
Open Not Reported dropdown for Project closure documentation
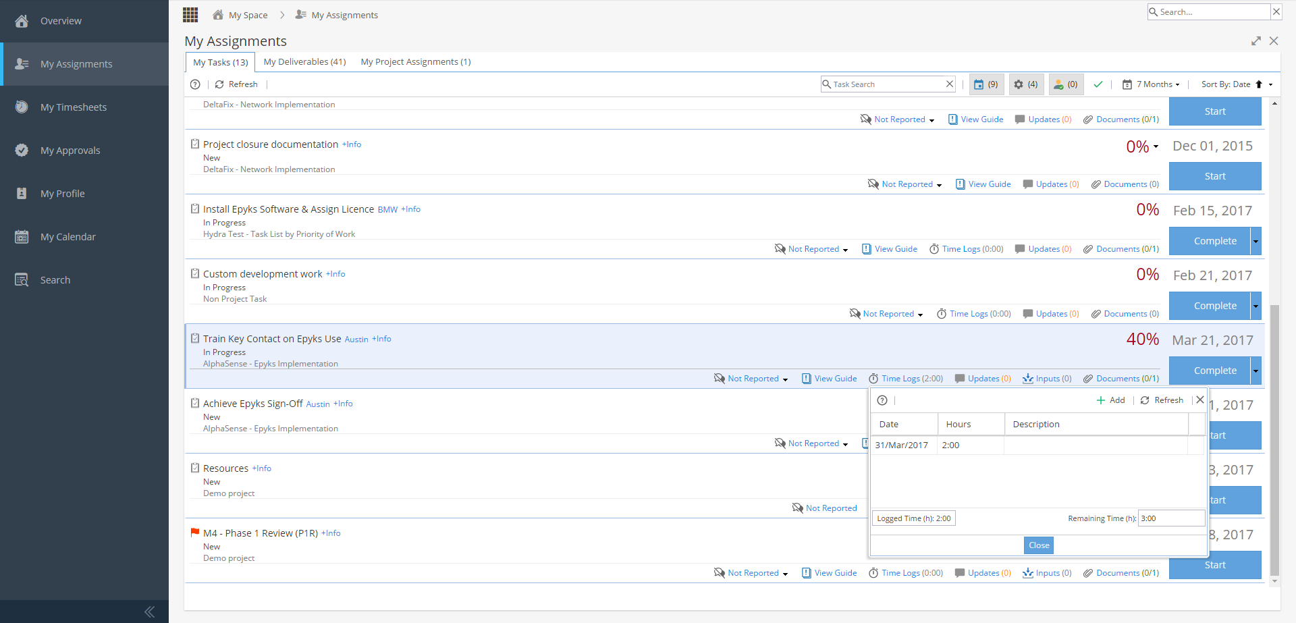905,184
